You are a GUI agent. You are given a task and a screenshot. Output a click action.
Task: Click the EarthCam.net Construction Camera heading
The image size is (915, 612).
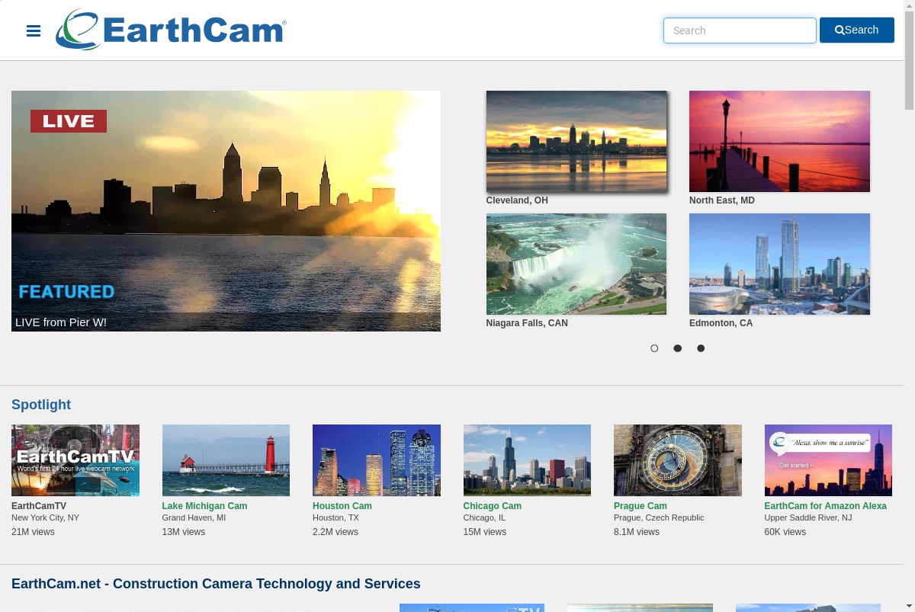point(216,584)
